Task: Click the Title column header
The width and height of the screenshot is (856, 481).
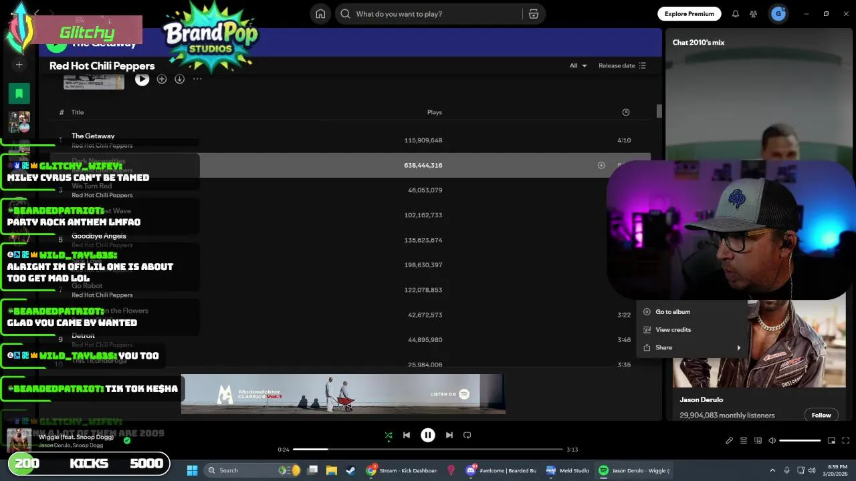Action: (78, 112)
